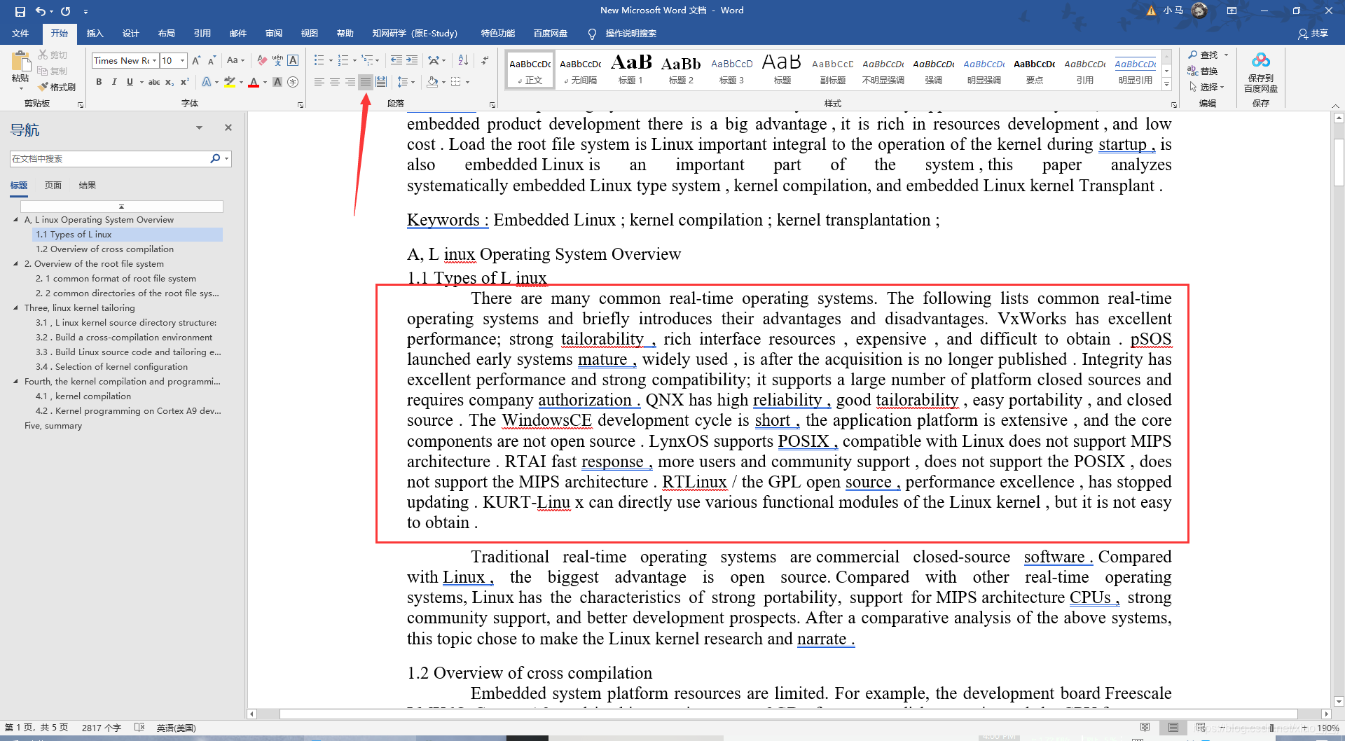Switch to the 结果 (Results) navigation tab
Viewport: 1345px width, 741px height.
[x=88, y=186]
